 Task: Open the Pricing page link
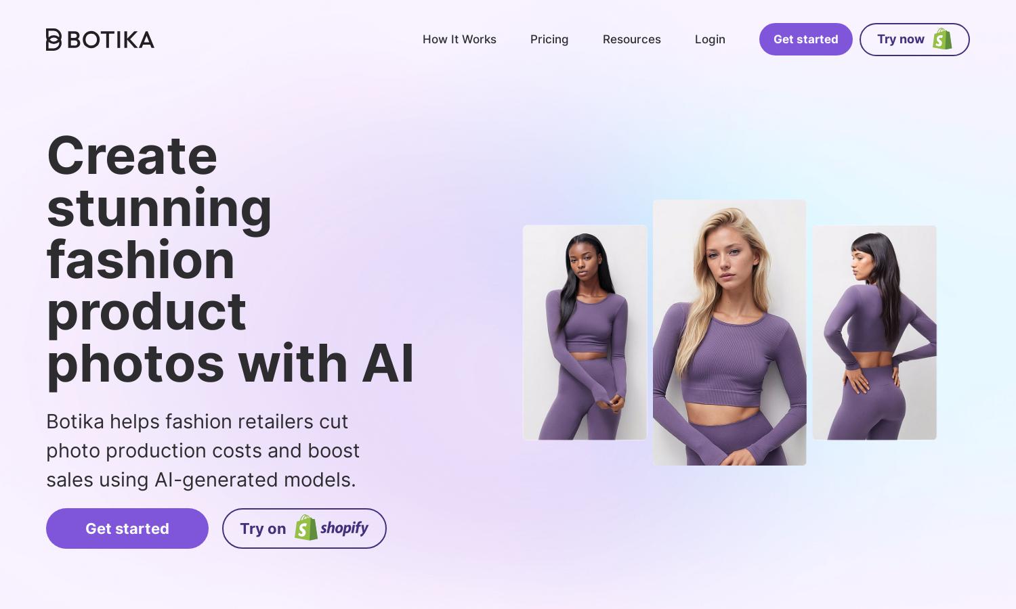pyautogui.click(x=549, y=39)
